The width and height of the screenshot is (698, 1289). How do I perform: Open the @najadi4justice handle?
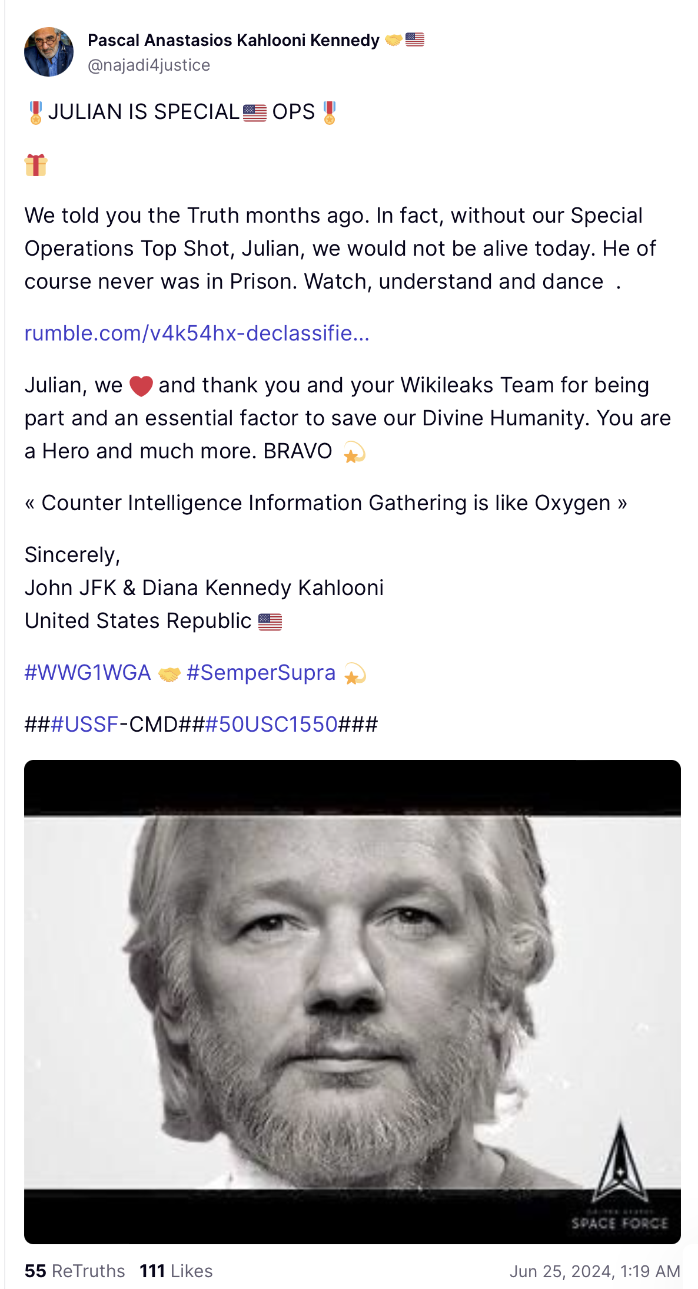pos(149,65)
